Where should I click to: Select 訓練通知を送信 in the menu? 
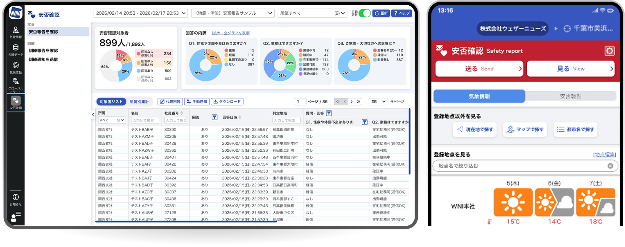click(43, 59)
